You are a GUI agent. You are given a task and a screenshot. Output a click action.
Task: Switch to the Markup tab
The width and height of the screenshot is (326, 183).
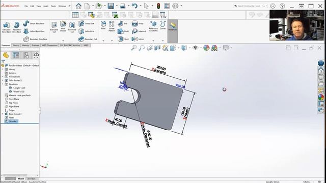25,45
